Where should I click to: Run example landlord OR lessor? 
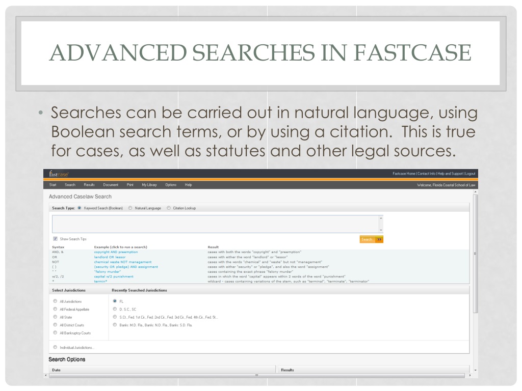110,257
